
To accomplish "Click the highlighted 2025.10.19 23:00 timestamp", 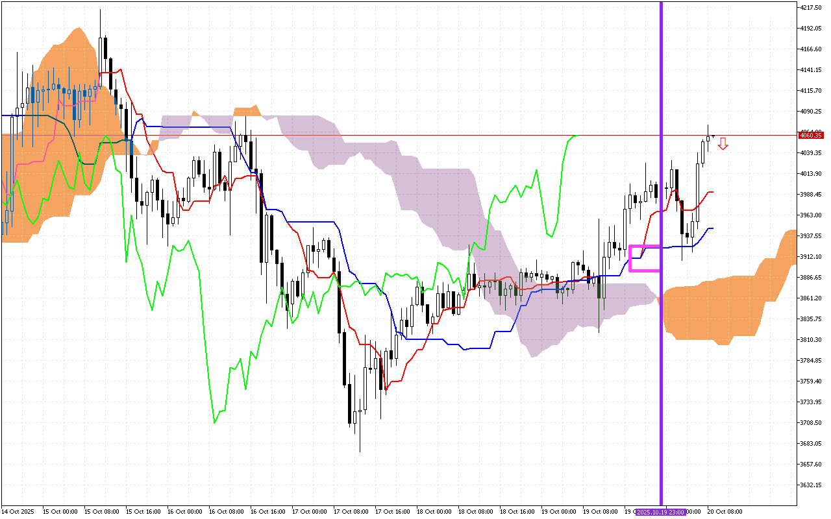I will tap(660, 512).
